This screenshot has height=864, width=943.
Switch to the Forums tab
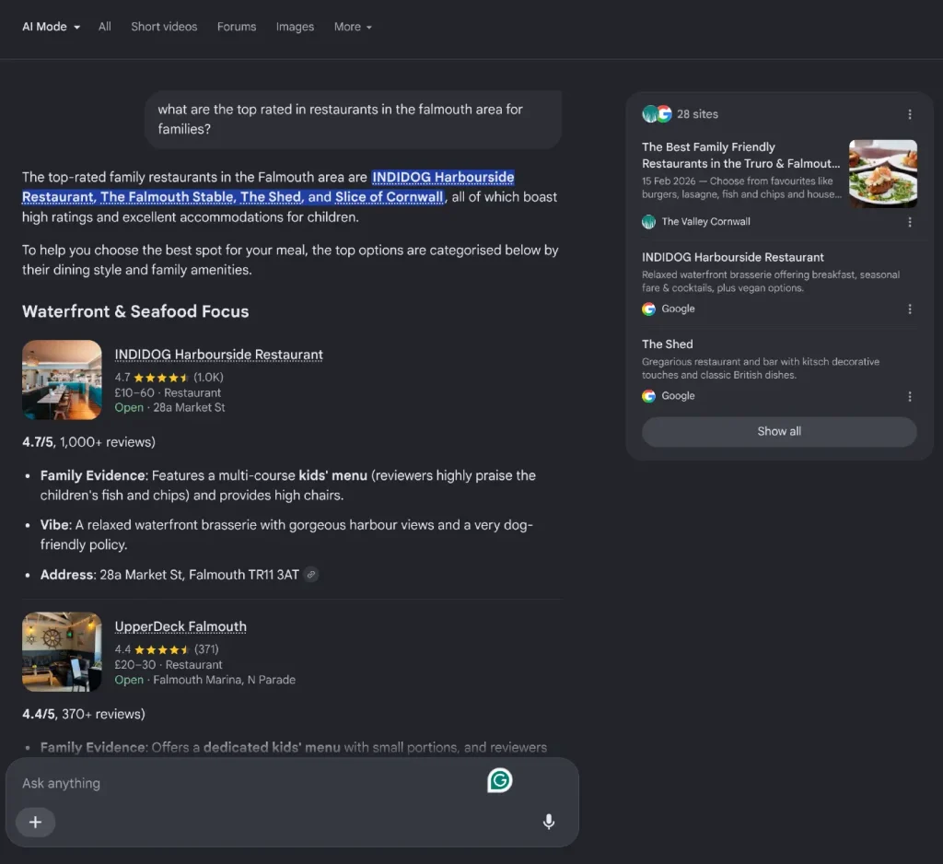pyautogui.click(x=237, y=27)
